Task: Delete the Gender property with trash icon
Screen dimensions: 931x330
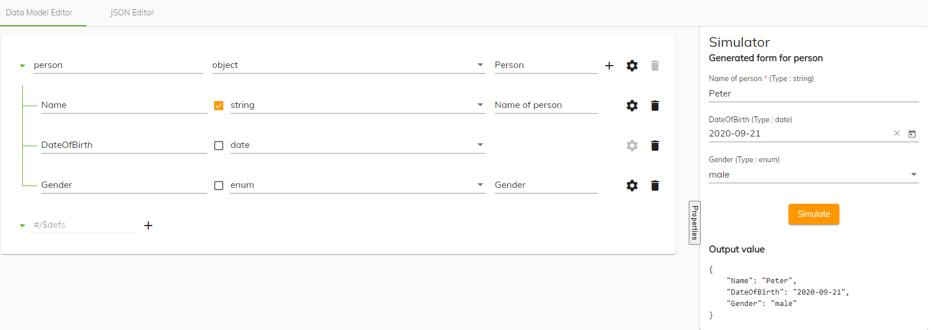Action: click(x=655, y=186)
